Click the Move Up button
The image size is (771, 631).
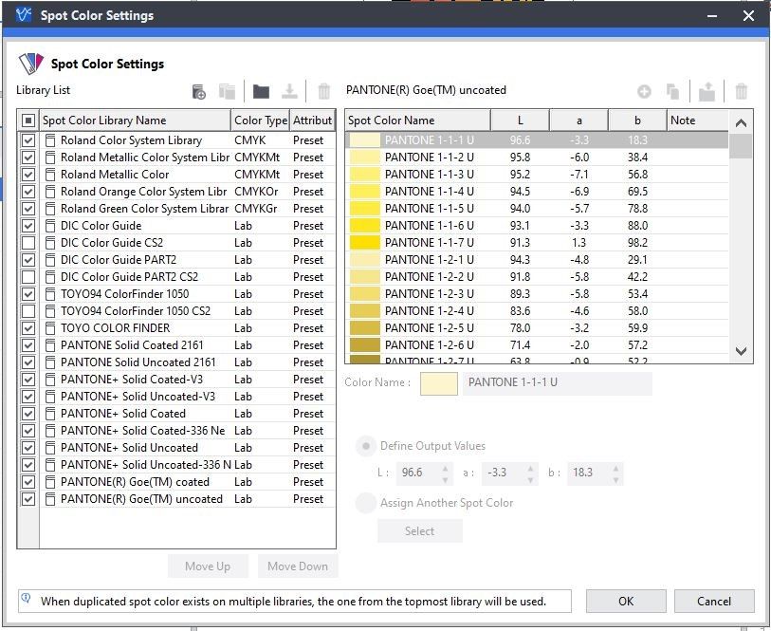click(208, 566)
